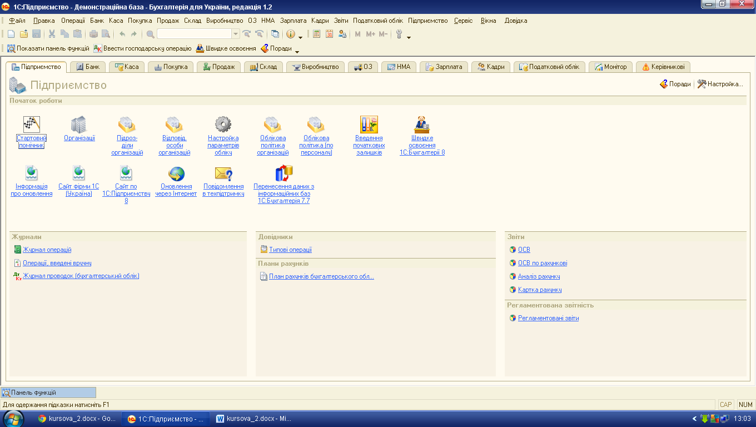The image size is (756, 427).
Task: Click the Print preview toolbar icon
Action: click(x=106, y=34)
